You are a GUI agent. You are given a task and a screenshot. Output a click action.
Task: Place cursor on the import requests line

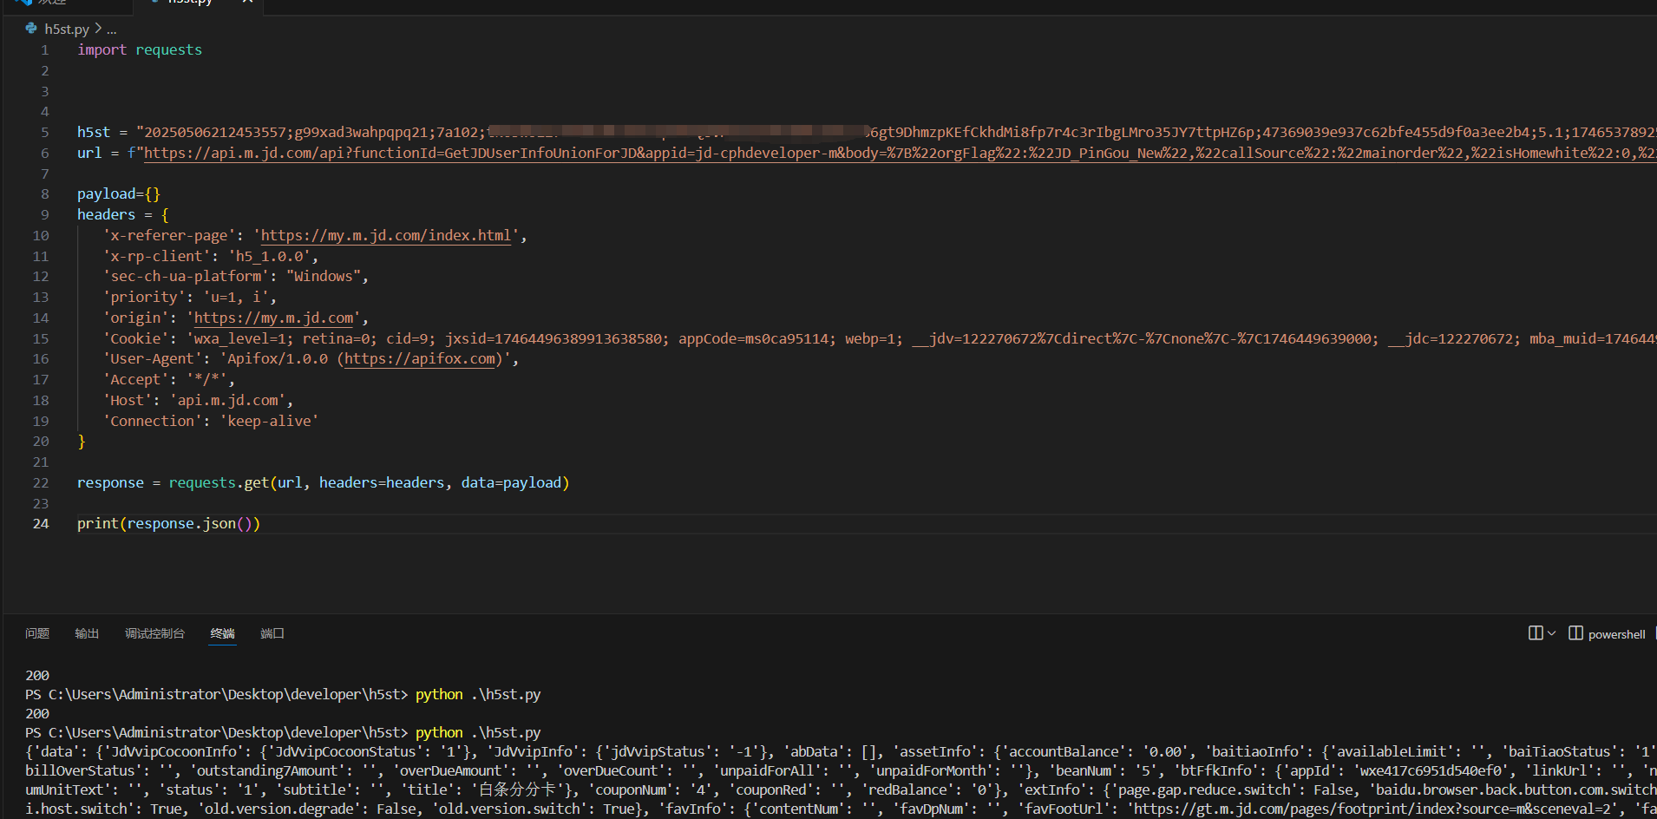click(x=139, y=50)
